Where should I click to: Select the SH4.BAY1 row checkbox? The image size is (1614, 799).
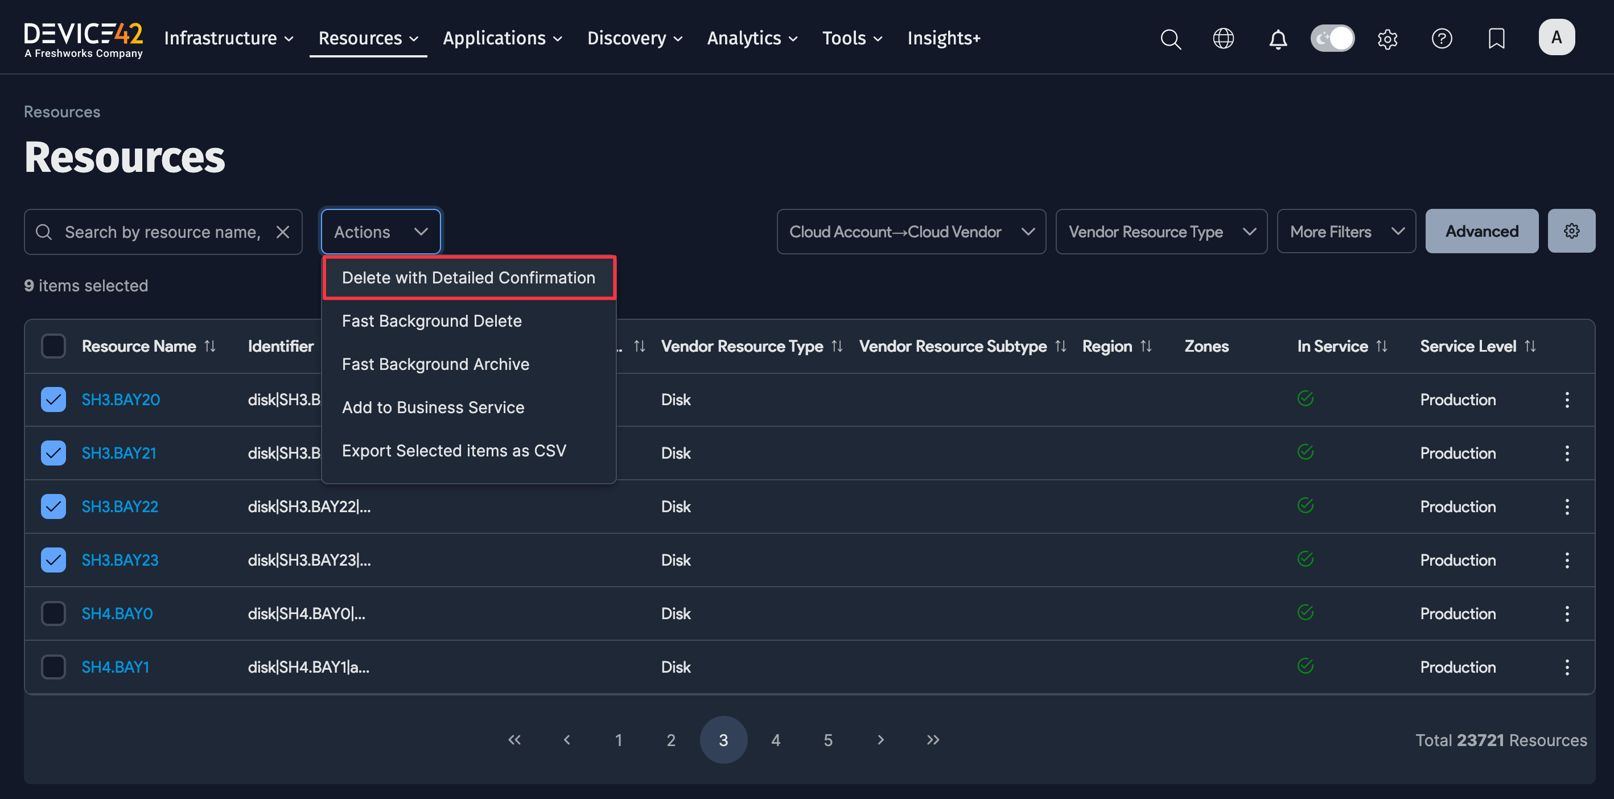[x=53, y=667]
